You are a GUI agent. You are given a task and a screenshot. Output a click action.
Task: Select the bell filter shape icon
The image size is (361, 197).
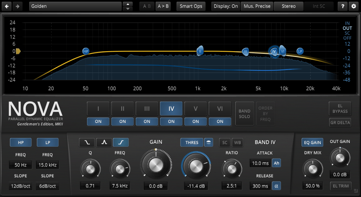point(104,142)
